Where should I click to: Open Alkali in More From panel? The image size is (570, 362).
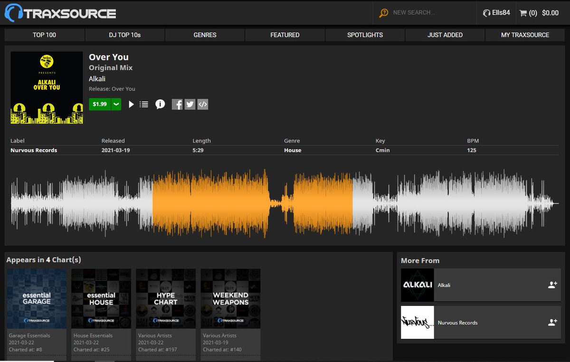click(x=444, y=285)
